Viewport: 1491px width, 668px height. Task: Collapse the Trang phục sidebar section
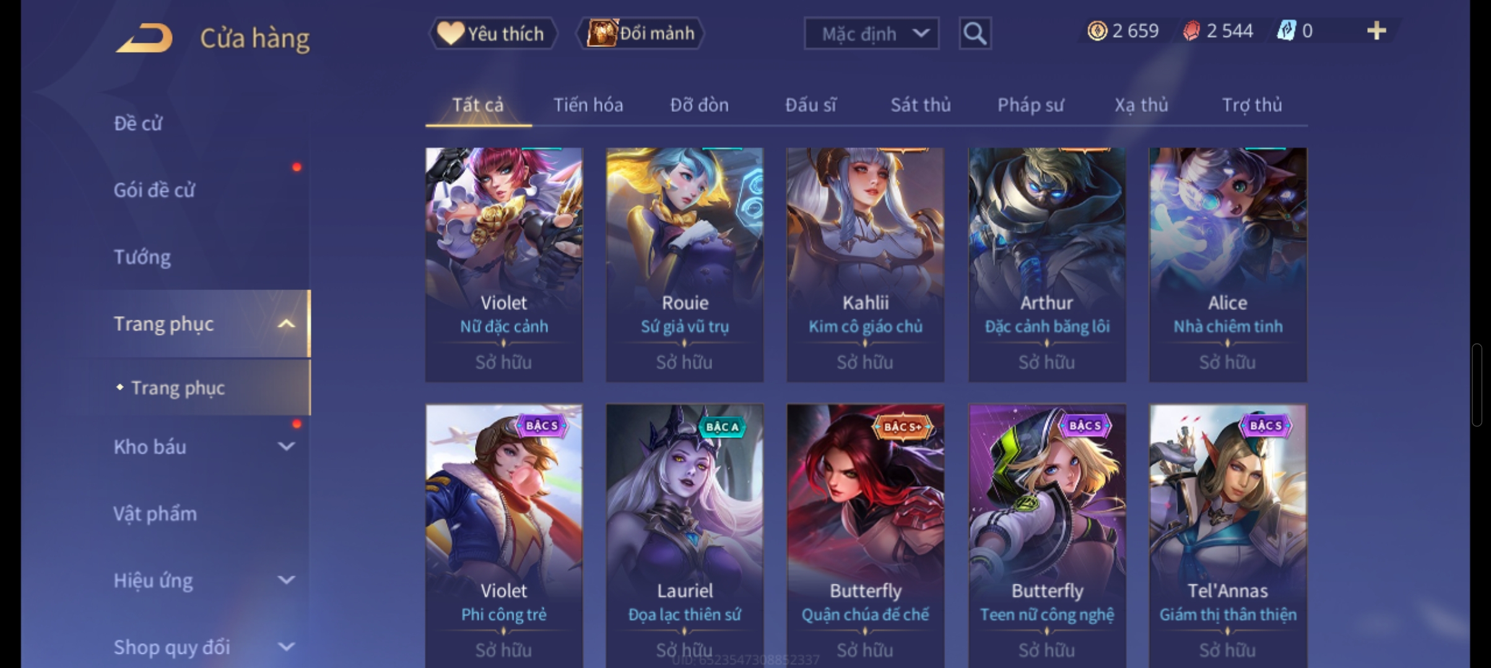click(x=285, y=323)
